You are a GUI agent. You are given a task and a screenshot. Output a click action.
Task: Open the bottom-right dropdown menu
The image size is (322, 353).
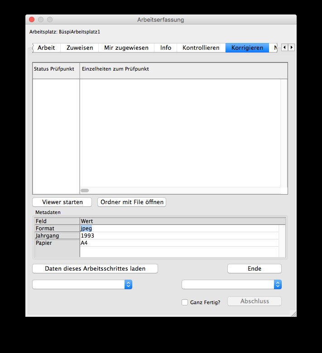click(231, 284)
